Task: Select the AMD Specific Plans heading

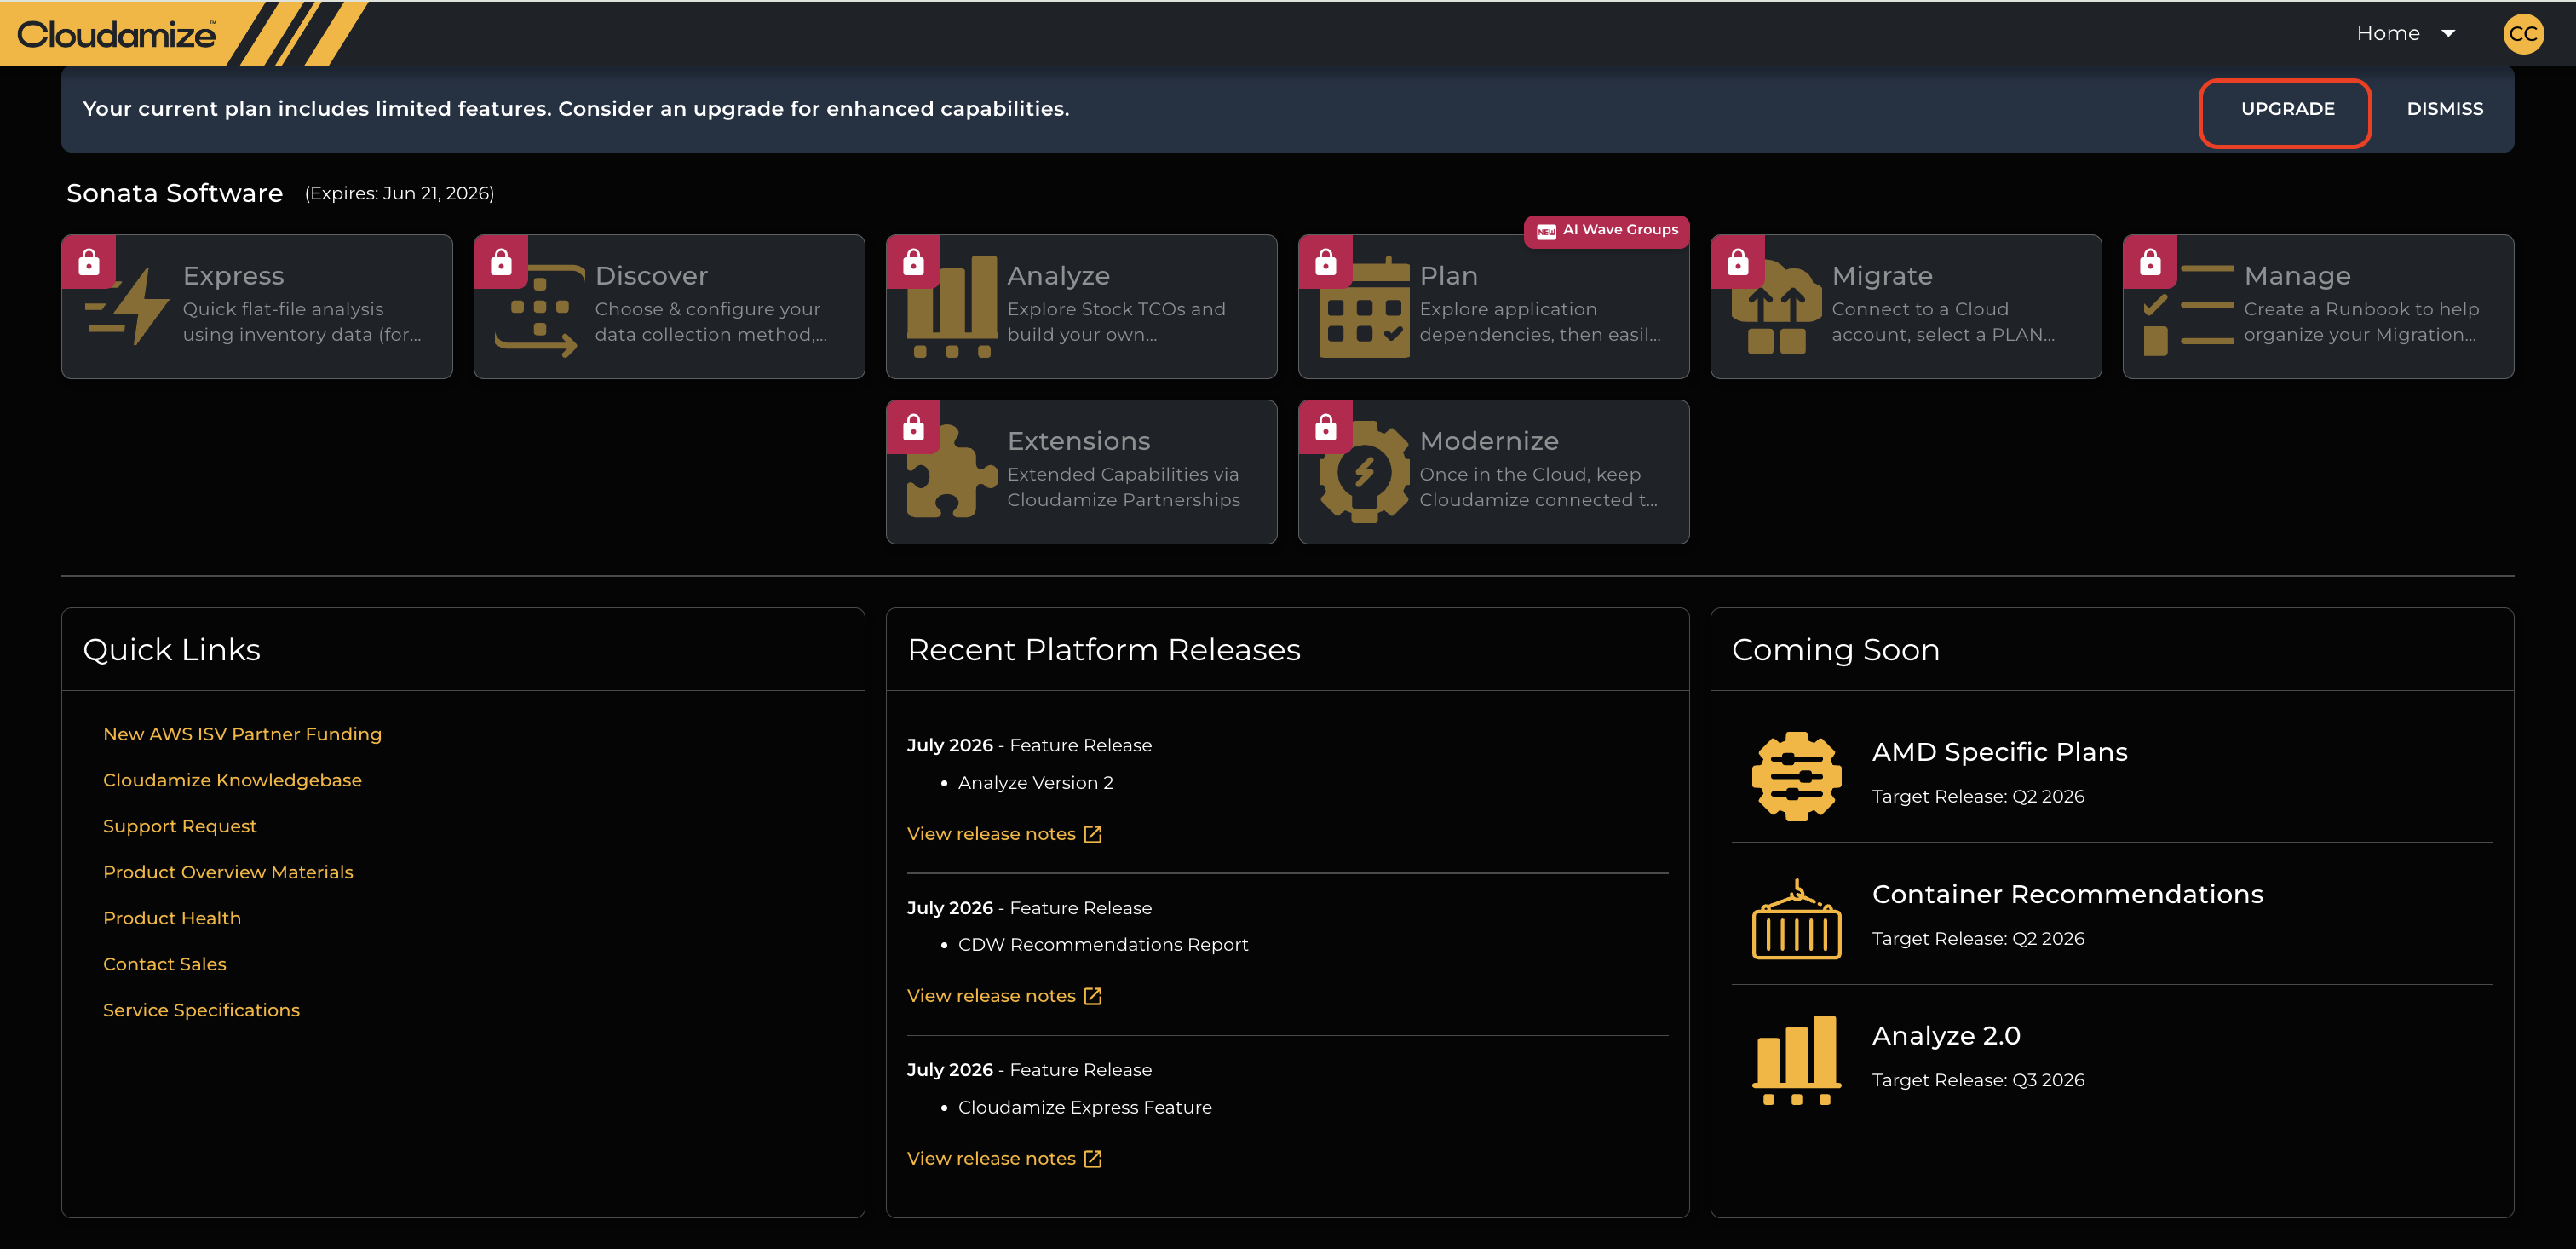Action: pos(1999,752)
